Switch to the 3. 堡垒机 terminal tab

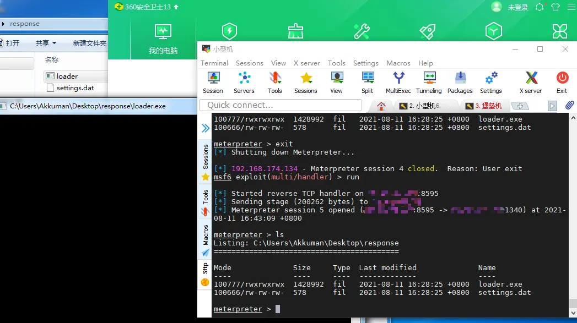coord(484,106)
